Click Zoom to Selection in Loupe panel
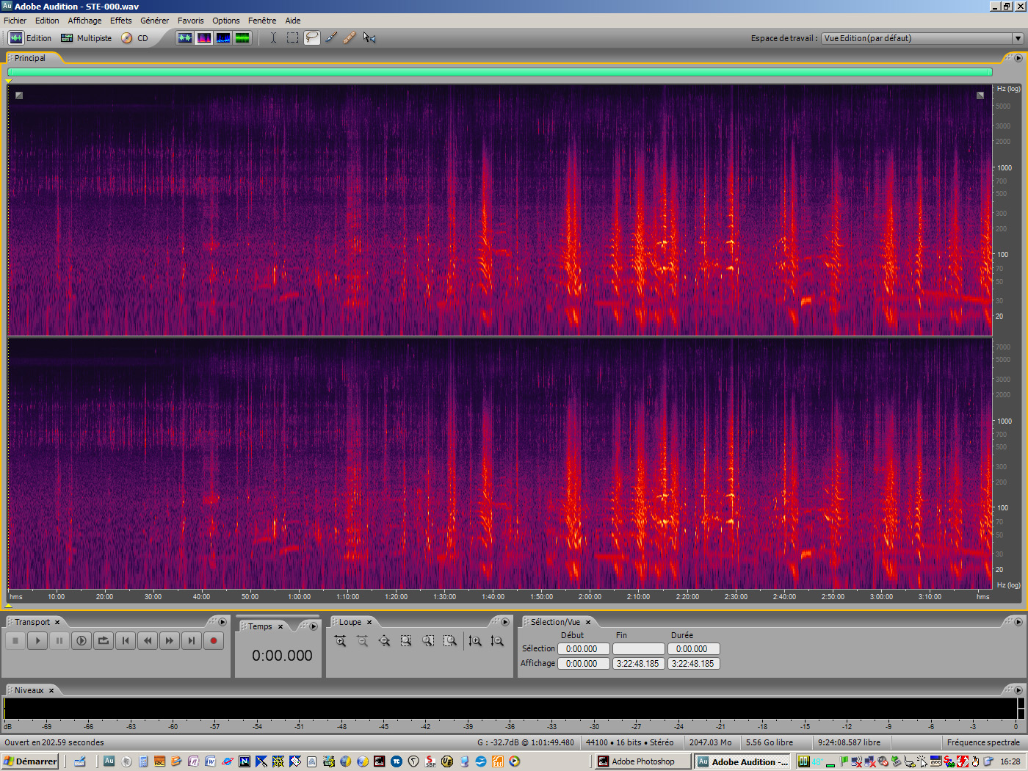The height and width of the screenshot is (771, 1028). coord(406,640)
